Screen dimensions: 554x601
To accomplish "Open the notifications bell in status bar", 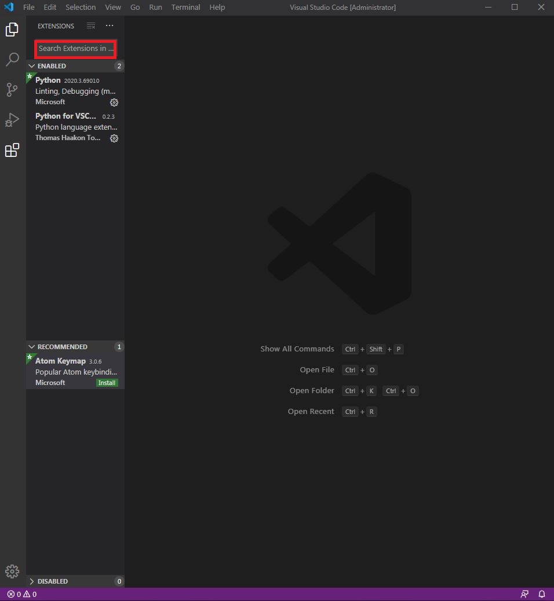I will pyautogui.click(x=542, y=594).
